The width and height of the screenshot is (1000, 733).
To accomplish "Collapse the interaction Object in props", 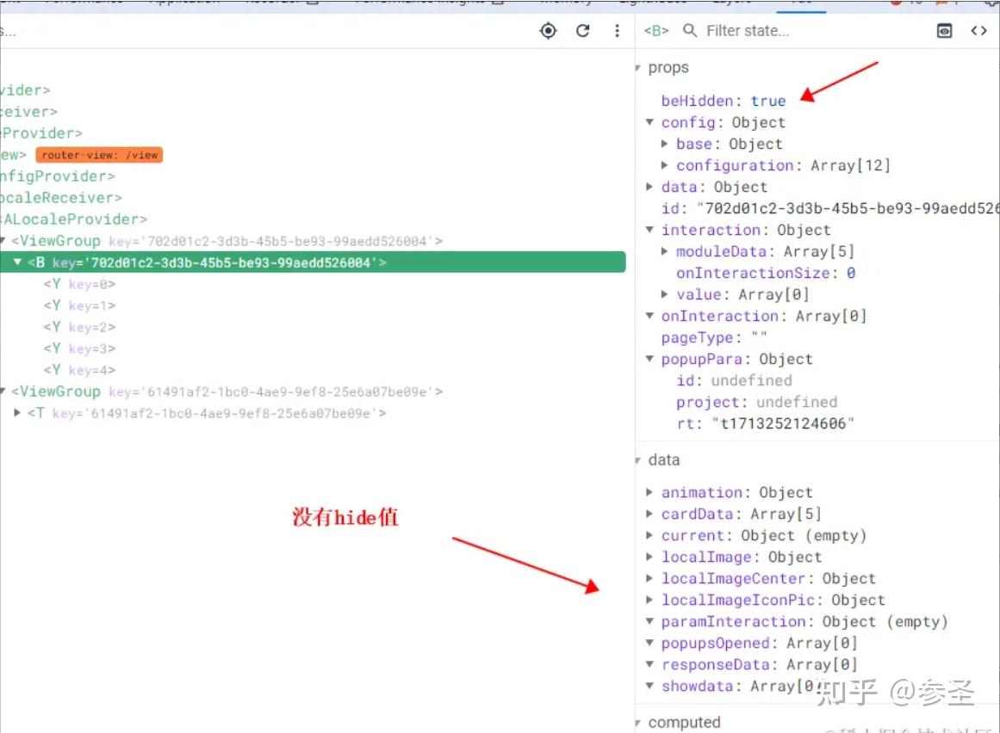I will point(649,230).
